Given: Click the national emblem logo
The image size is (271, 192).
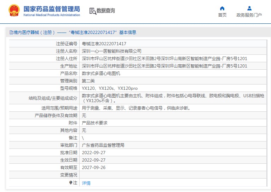Looking at the screenshot, I should [14, 10].
